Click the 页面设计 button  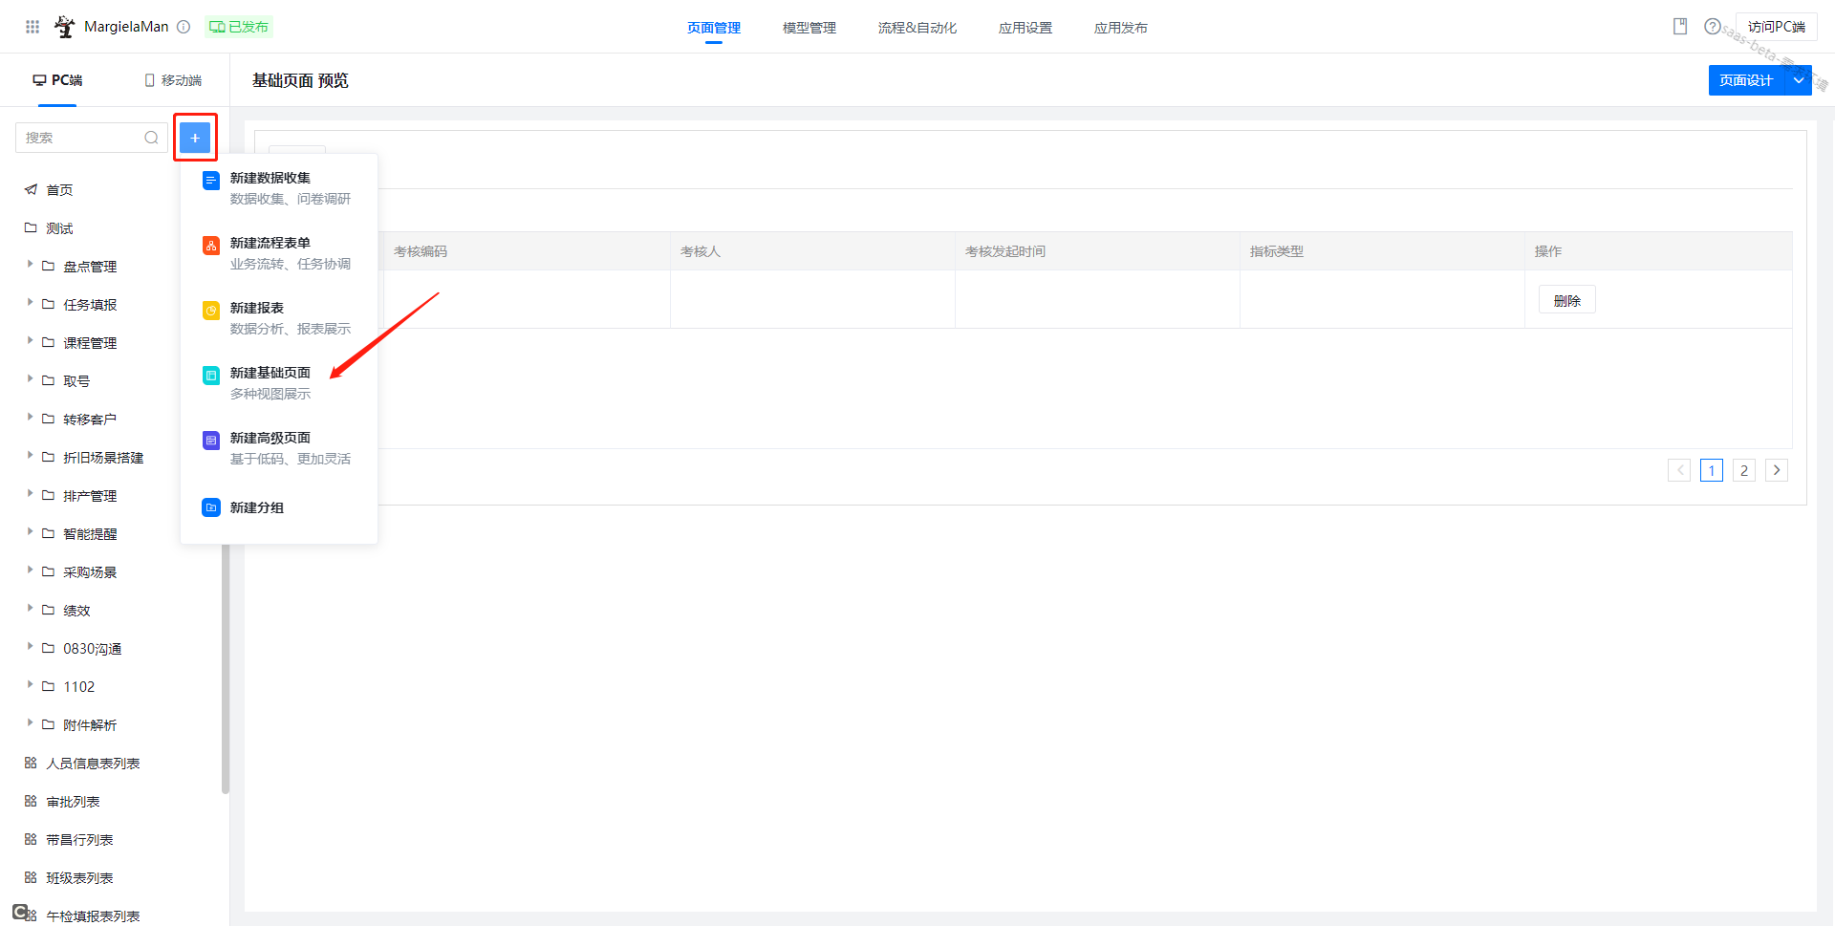coord(1746,80)
